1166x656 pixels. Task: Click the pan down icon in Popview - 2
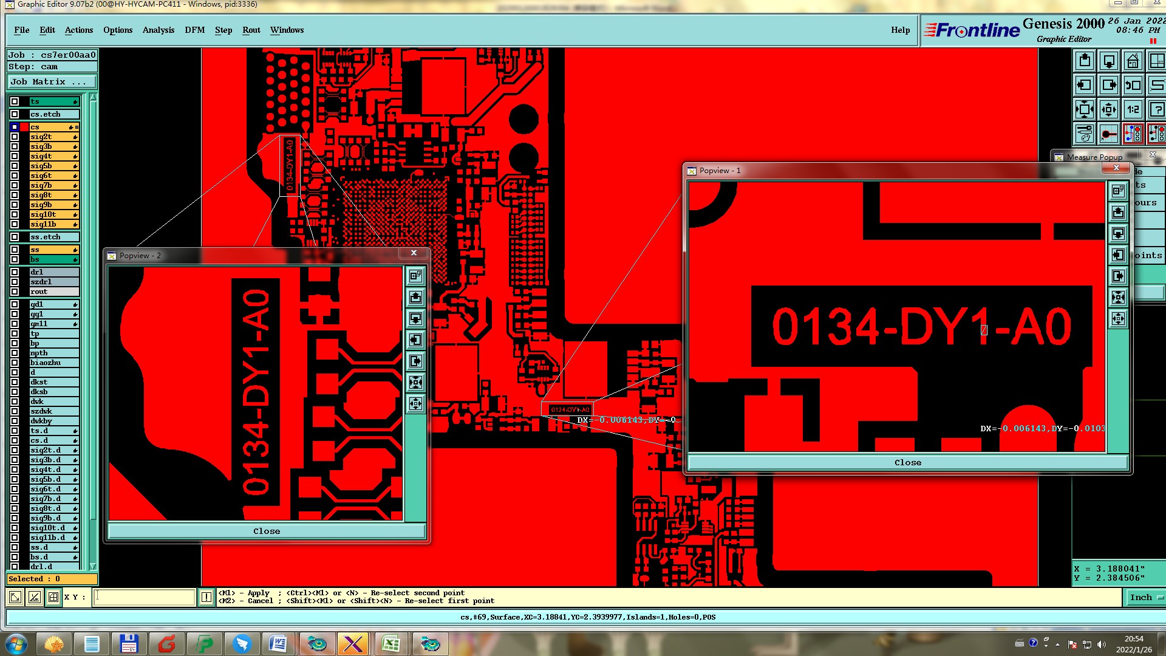pos(415,318)
